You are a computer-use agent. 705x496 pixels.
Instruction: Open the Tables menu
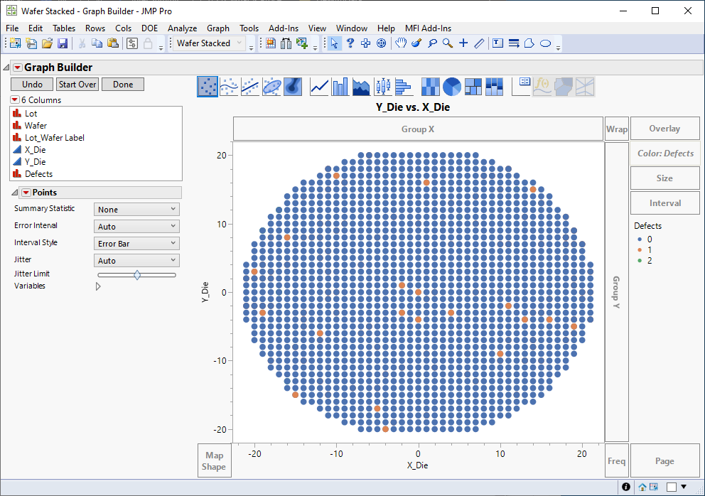tap(64, 28)
